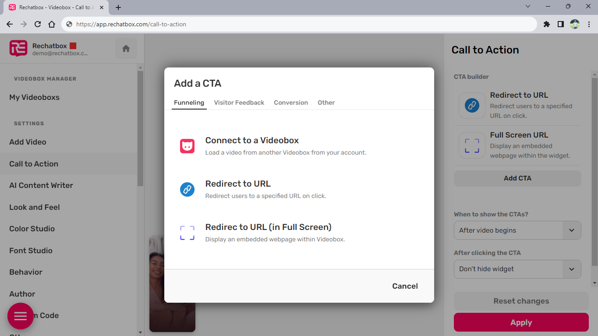
Task: Open the home icon button in sidebar header
Action: [126, 49]
